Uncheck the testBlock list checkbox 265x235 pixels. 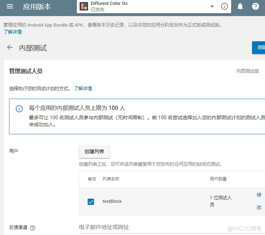(91, 202)
